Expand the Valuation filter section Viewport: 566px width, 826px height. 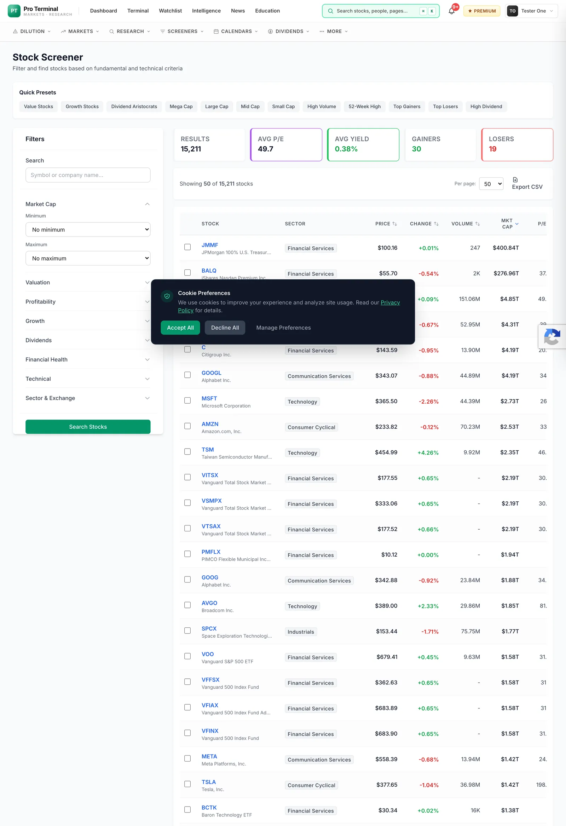(88, 283)
